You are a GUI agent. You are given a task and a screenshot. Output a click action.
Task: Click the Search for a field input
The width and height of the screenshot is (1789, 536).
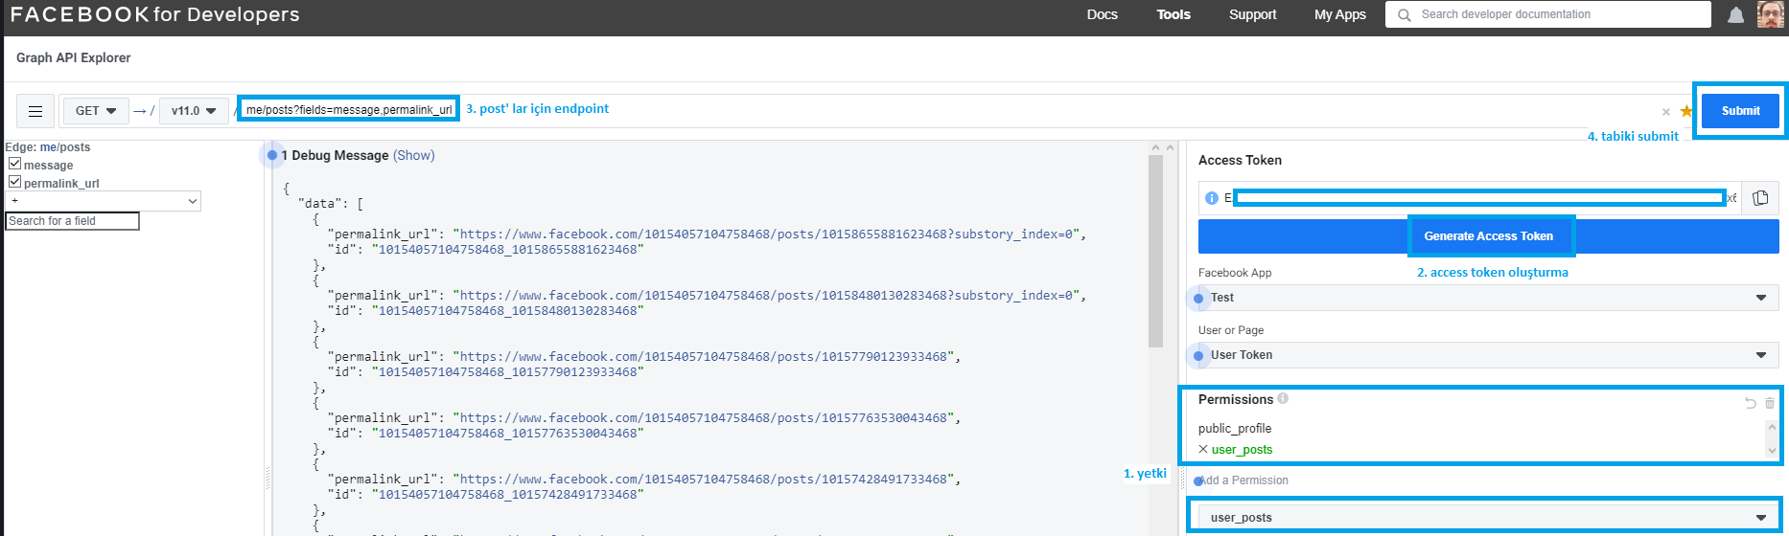73,221
